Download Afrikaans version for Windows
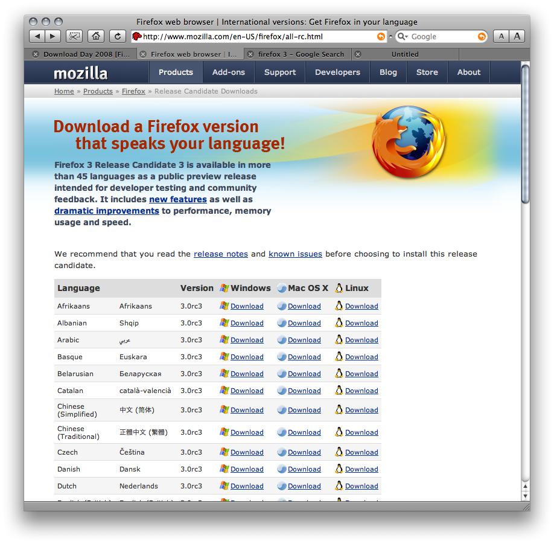This screenshot has width=554, height=544. click(x=247, y=306)
